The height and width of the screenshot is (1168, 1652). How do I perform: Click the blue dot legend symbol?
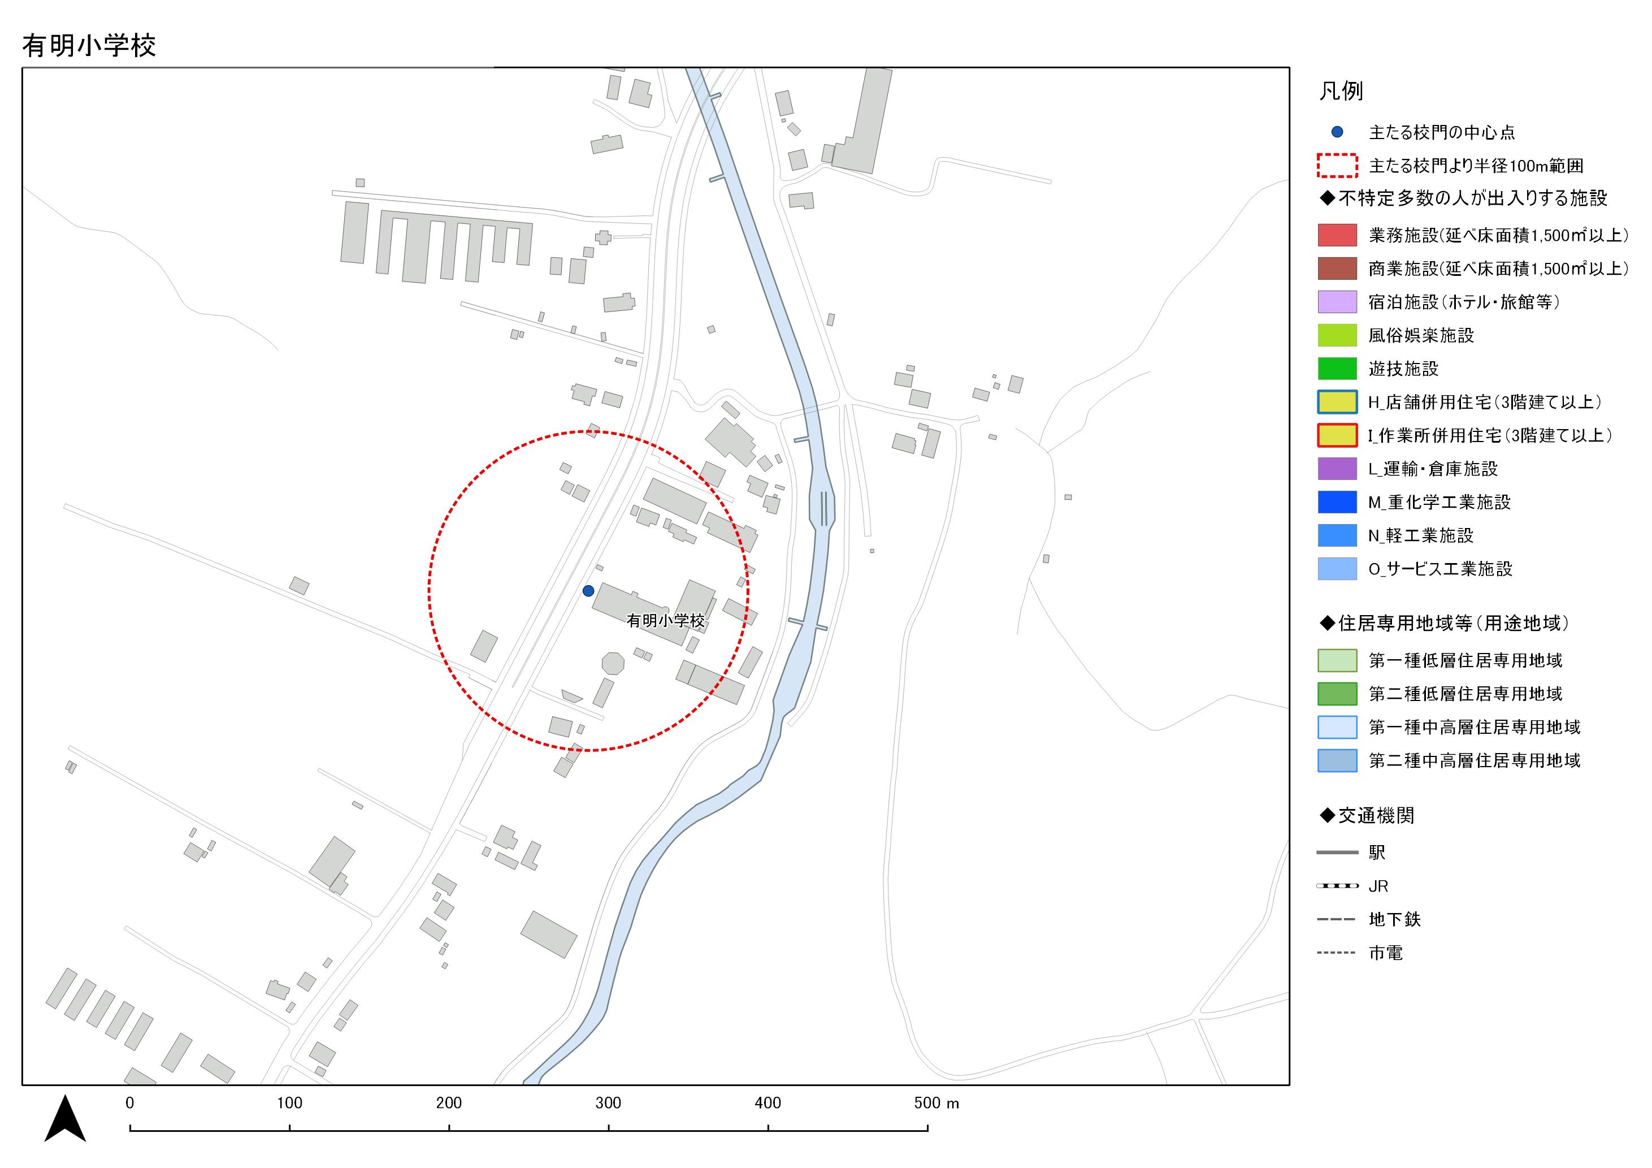coord(1337,132)
